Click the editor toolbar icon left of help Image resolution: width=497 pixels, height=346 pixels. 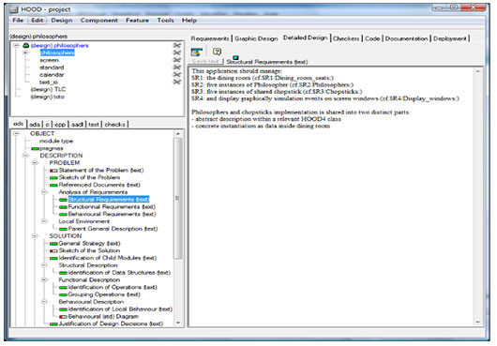point(197,52)
